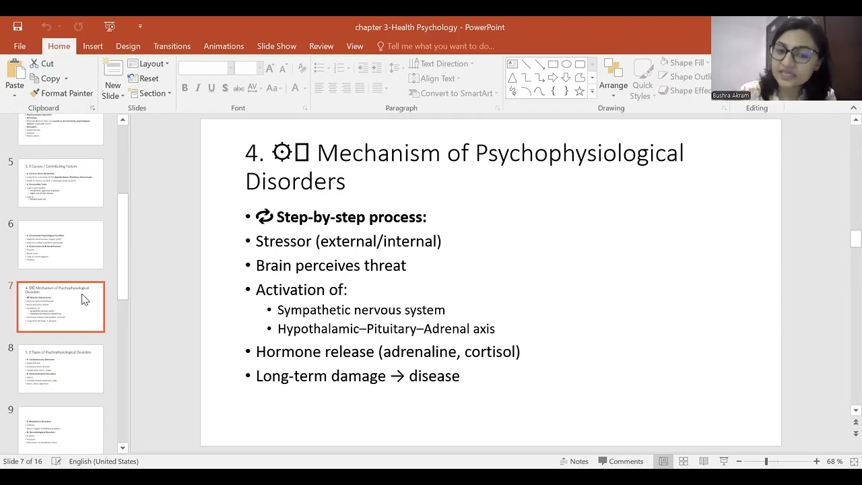862x485 pixels.
Task: Open the Review tab
Action: point(321,46)
